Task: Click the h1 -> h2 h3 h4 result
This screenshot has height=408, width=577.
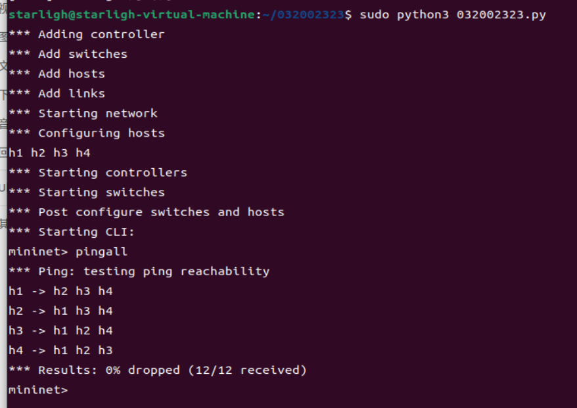Action: 60,291
